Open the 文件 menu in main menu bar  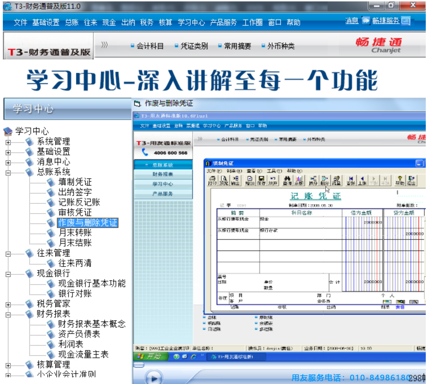tap(20, 22)
